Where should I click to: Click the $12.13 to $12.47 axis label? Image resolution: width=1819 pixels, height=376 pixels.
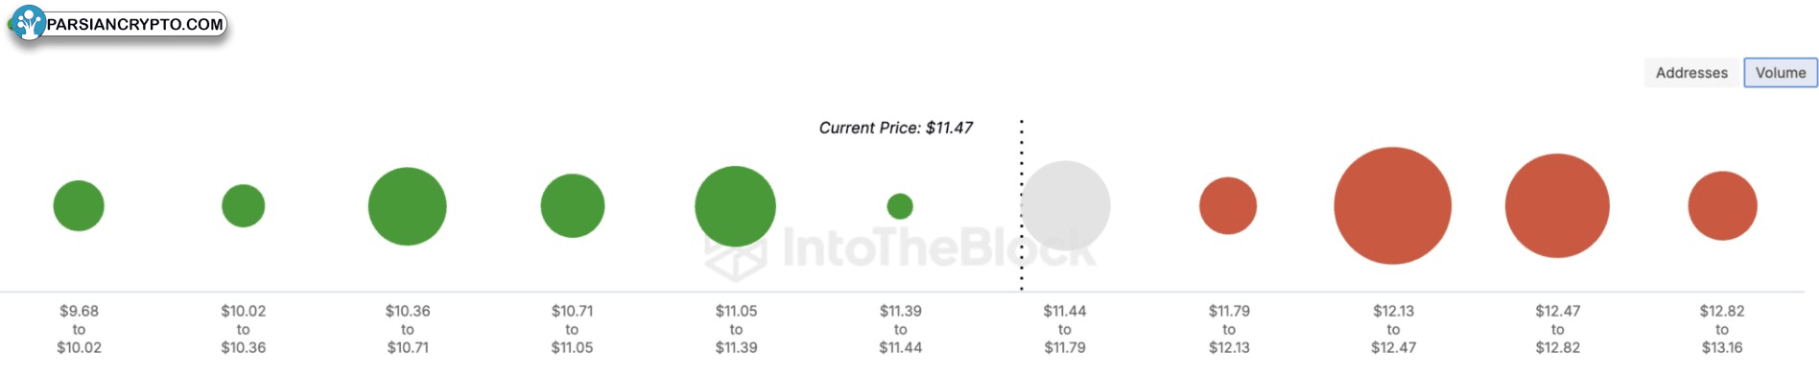[x=1393, y=329]
